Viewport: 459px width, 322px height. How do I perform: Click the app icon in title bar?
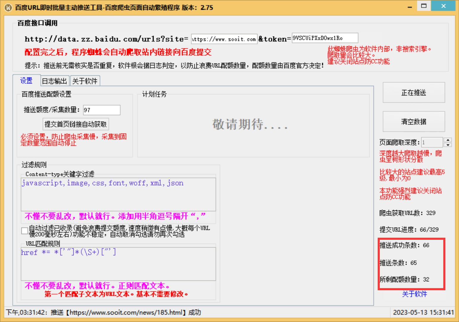(x=9, y=7)
